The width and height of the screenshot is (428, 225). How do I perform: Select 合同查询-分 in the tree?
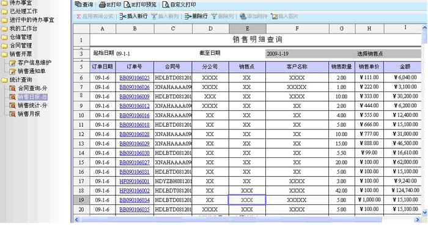point(32,88)
